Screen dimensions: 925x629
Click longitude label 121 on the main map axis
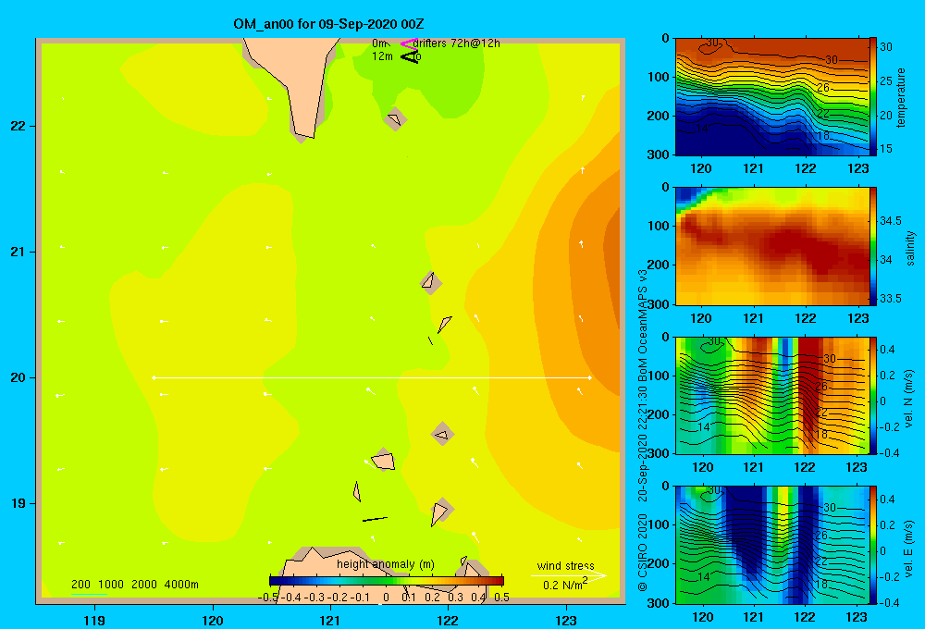coord(330,620)
